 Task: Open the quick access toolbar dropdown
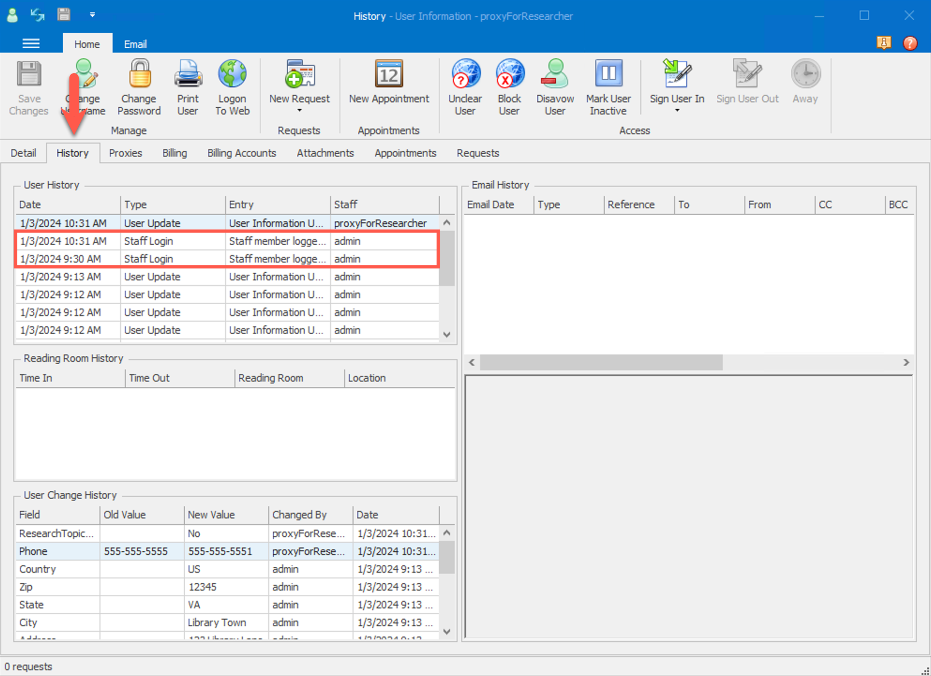[x=92, y=15]
